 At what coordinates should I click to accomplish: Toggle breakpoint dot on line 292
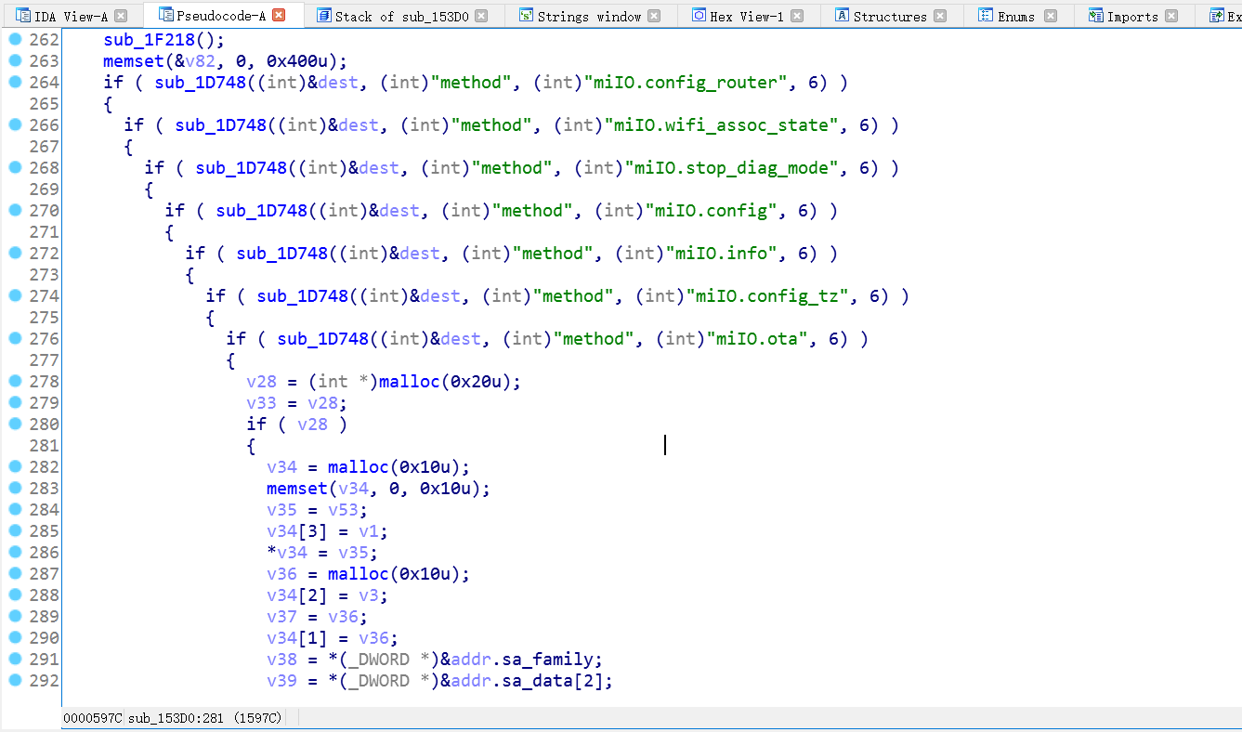pos(15,680)
